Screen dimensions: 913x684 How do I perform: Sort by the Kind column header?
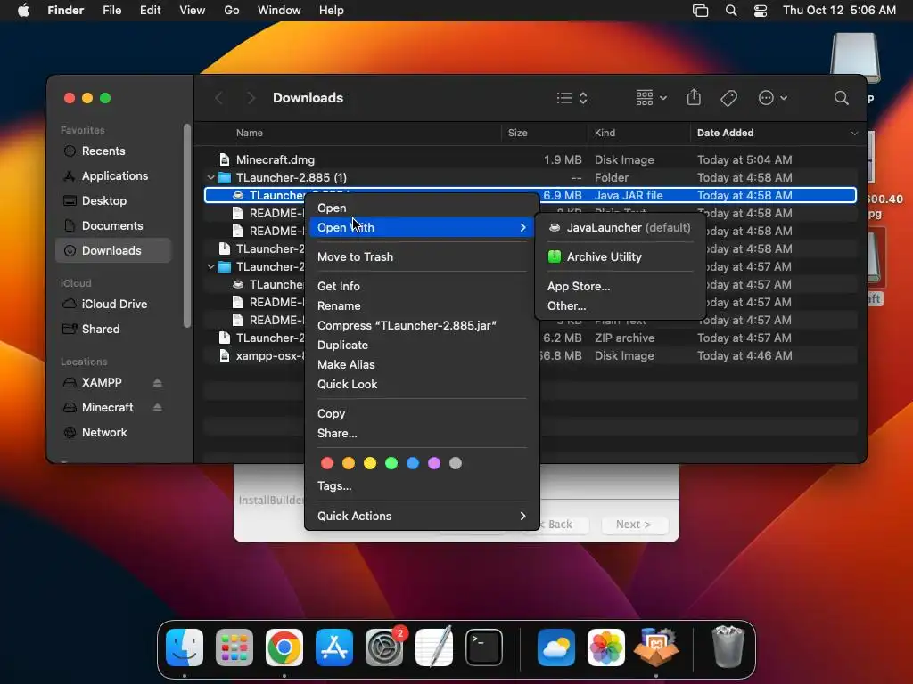point(605,134)
